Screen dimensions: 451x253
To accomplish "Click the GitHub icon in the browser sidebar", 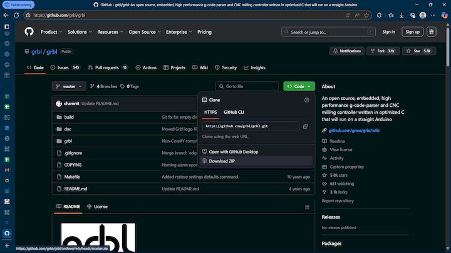I will coord(7,233).
